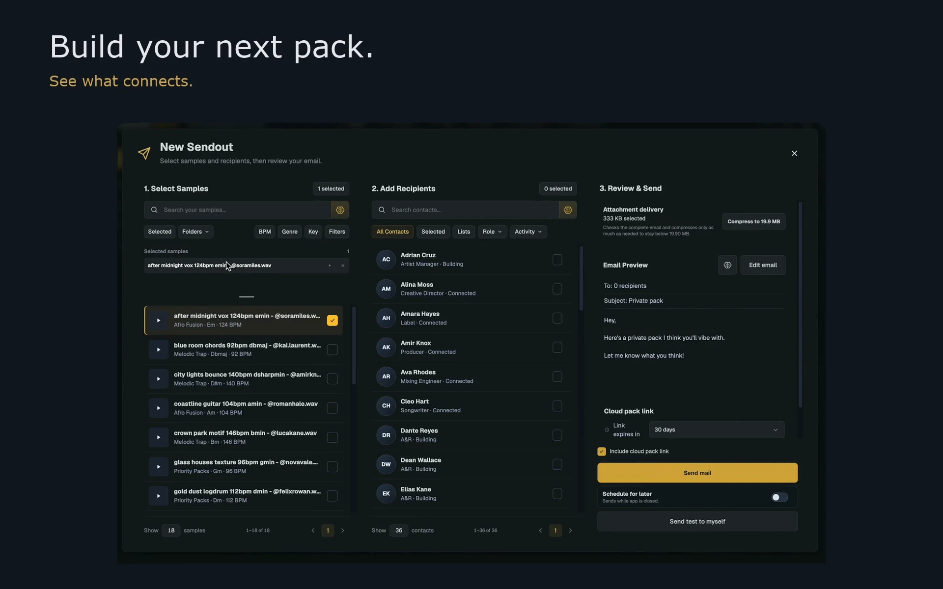943x589 pixels.
Task: Play the after midnight vox sample
Action: (158, 321)
